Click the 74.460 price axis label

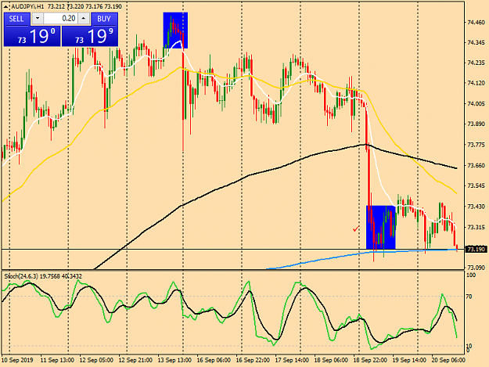coord(476,23)
